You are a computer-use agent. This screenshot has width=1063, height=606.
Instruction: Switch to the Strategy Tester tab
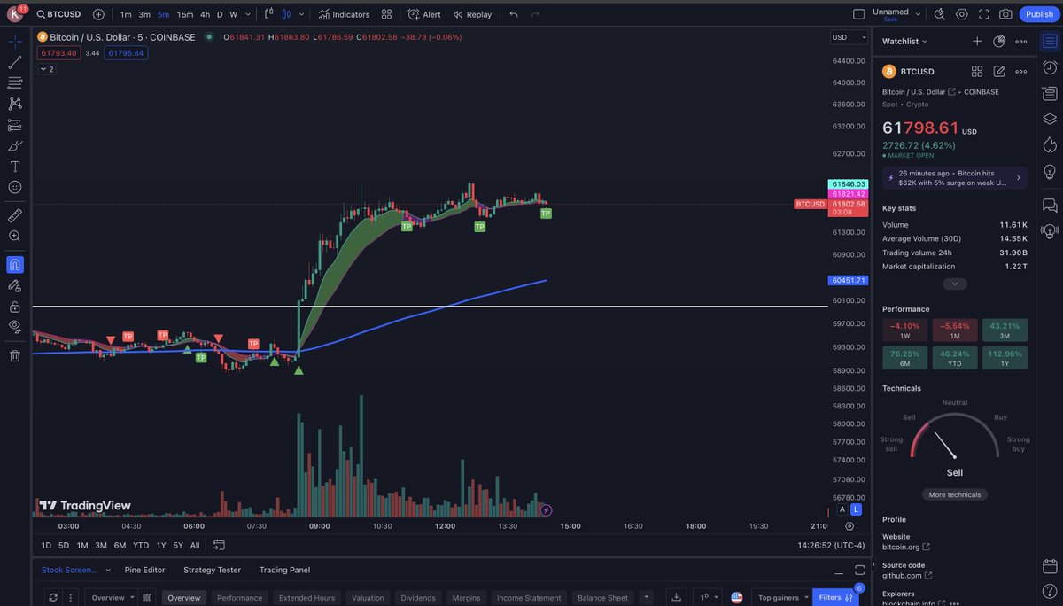[x=212, y=570]
